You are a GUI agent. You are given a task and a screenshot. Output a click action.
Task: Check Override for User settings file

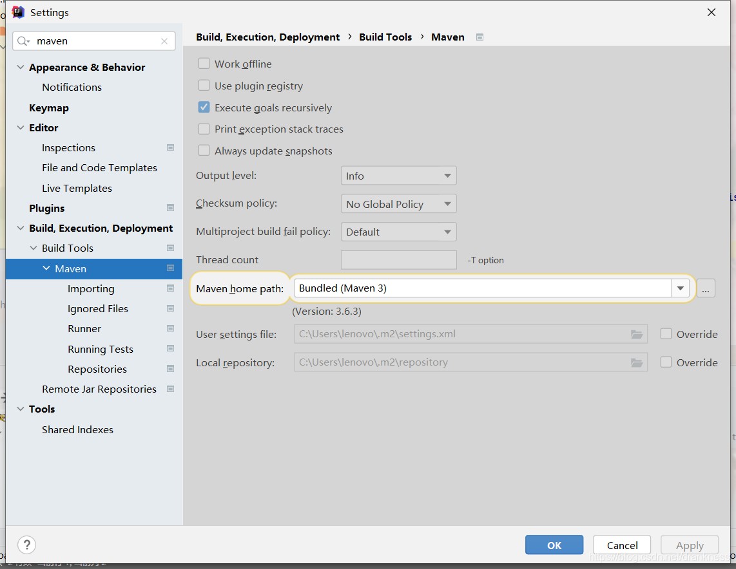tap(666, 334)
